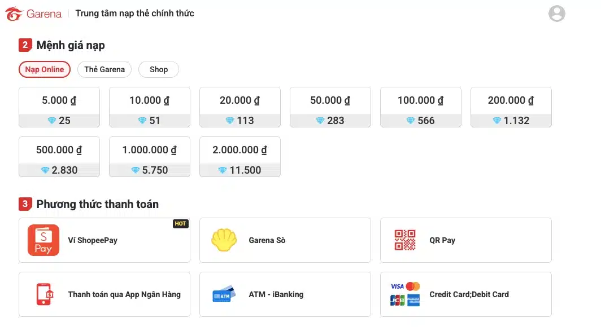
Task: Click the Garena flame logo
Action: pyautogui.click(x=14, y=14)
